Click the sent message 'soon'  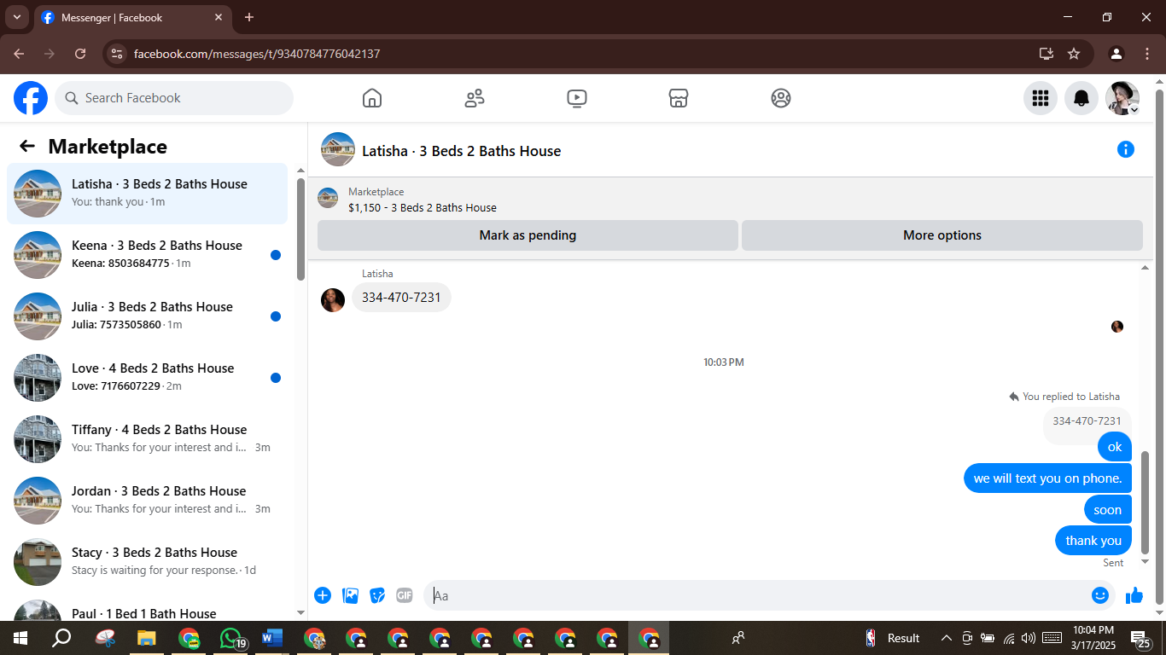(x=1108, y=510)
